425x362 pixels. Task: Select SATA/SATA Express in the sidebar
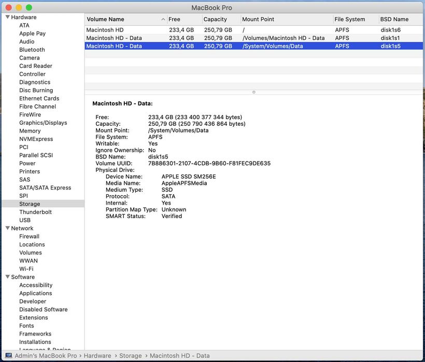[45, 187]
